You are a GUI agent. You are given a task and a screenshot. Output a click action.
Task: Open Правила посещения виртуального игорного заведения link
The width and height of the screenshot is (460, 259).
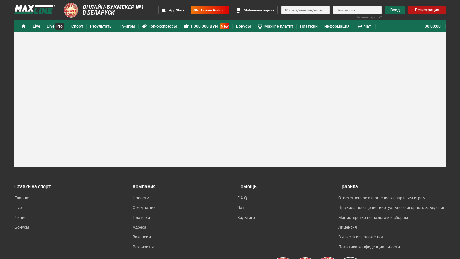pyautogui.click(x=392, y=208)
